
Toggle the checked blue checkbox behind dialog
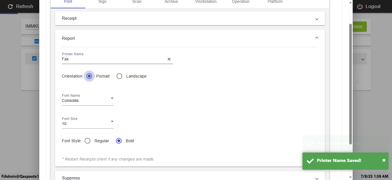coord(34,58)
